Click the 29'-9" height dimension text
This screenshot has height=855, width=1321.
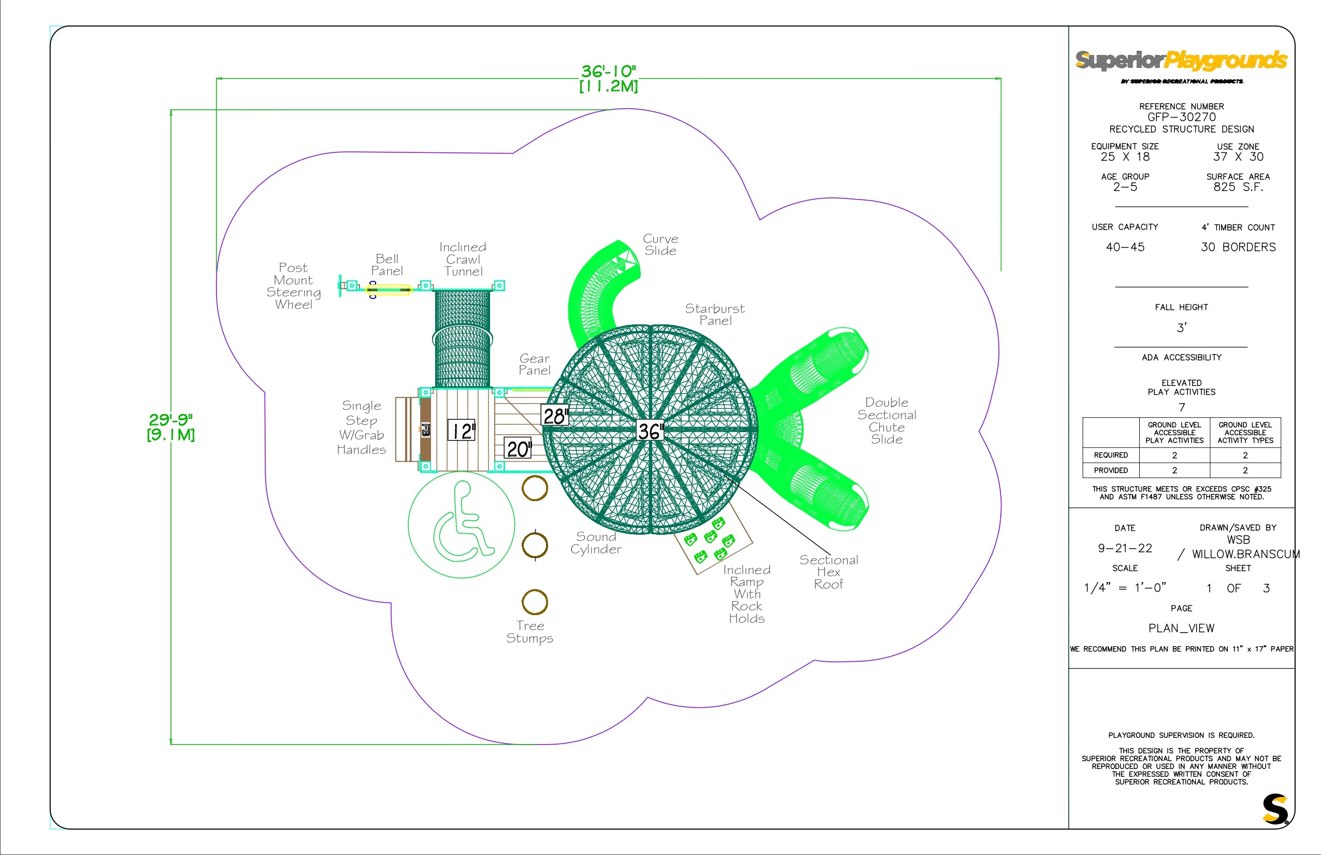pyautogui.click(x=170, y=420)
